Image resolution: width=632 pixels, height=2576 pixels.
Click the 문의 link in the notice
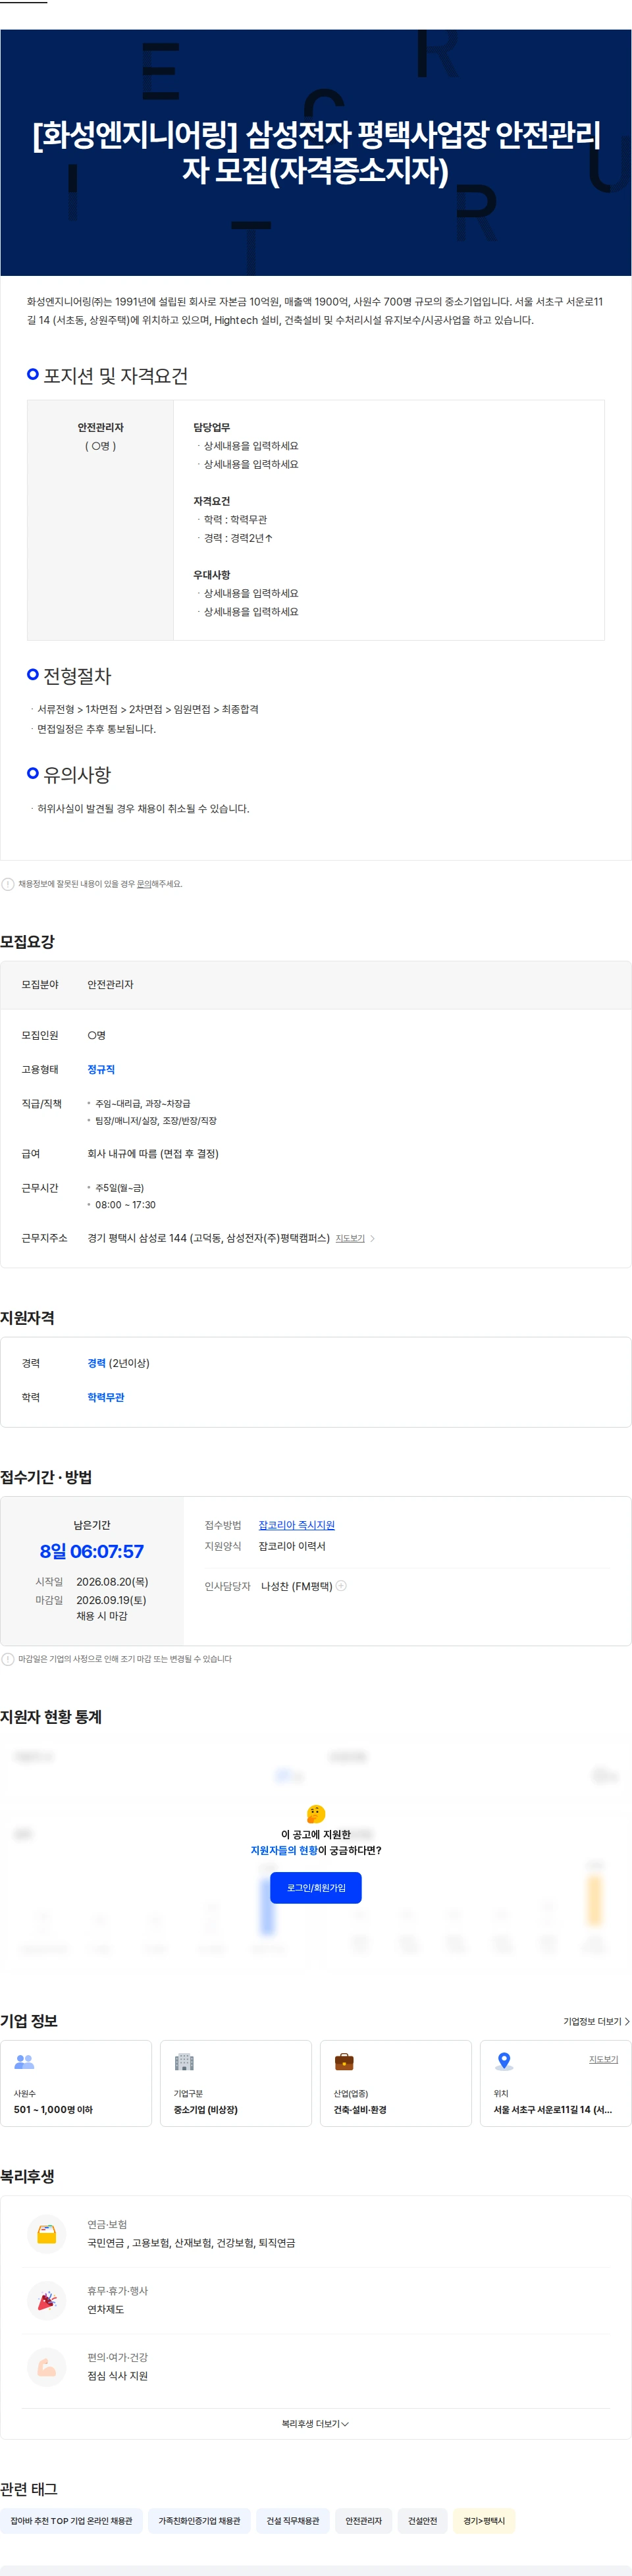click(x=143, y=884)
